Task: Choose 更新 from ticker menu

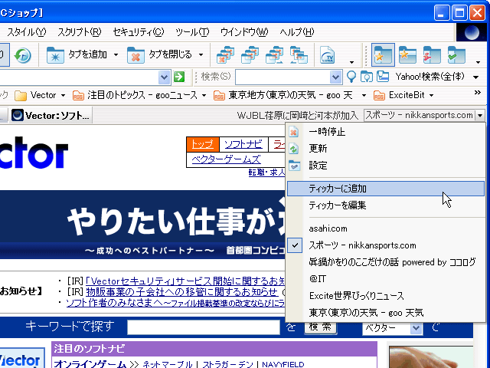Action: 386,148
